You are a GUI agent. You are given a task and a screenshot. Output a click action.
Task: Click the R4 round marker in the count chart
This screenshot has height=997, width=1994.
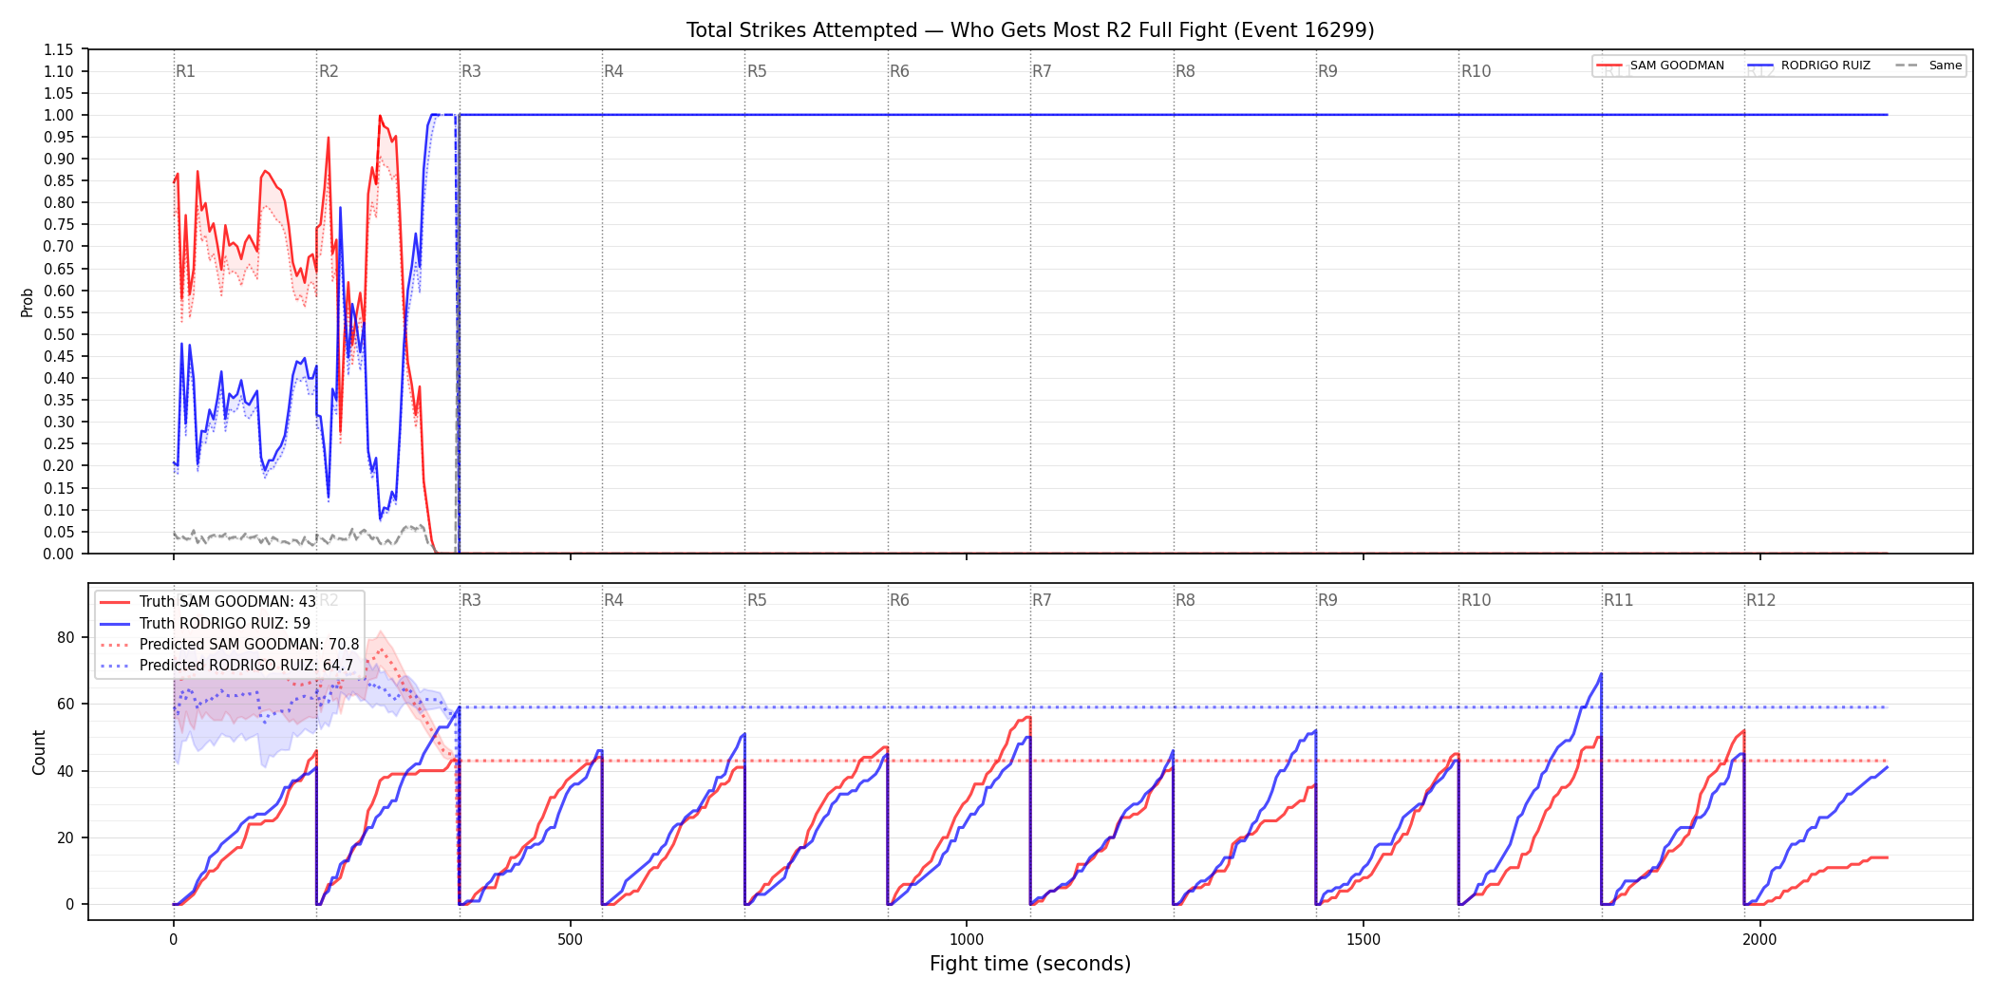pyautogui.click(x=613, y=600)
